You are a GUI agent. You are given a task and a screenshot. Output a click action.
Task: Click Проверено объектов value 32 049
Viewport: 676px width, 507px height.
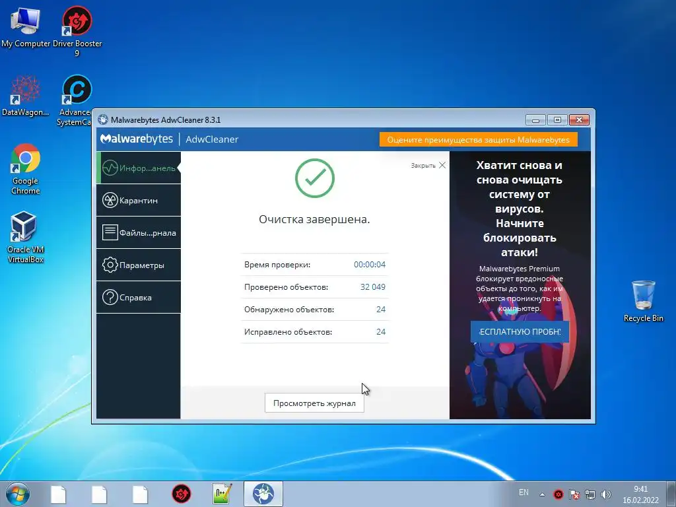[372, 287]
